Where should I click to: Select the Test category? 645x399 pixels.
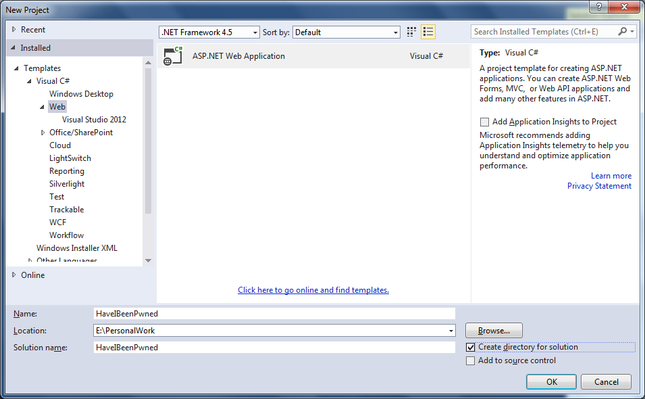click(57, 197)
